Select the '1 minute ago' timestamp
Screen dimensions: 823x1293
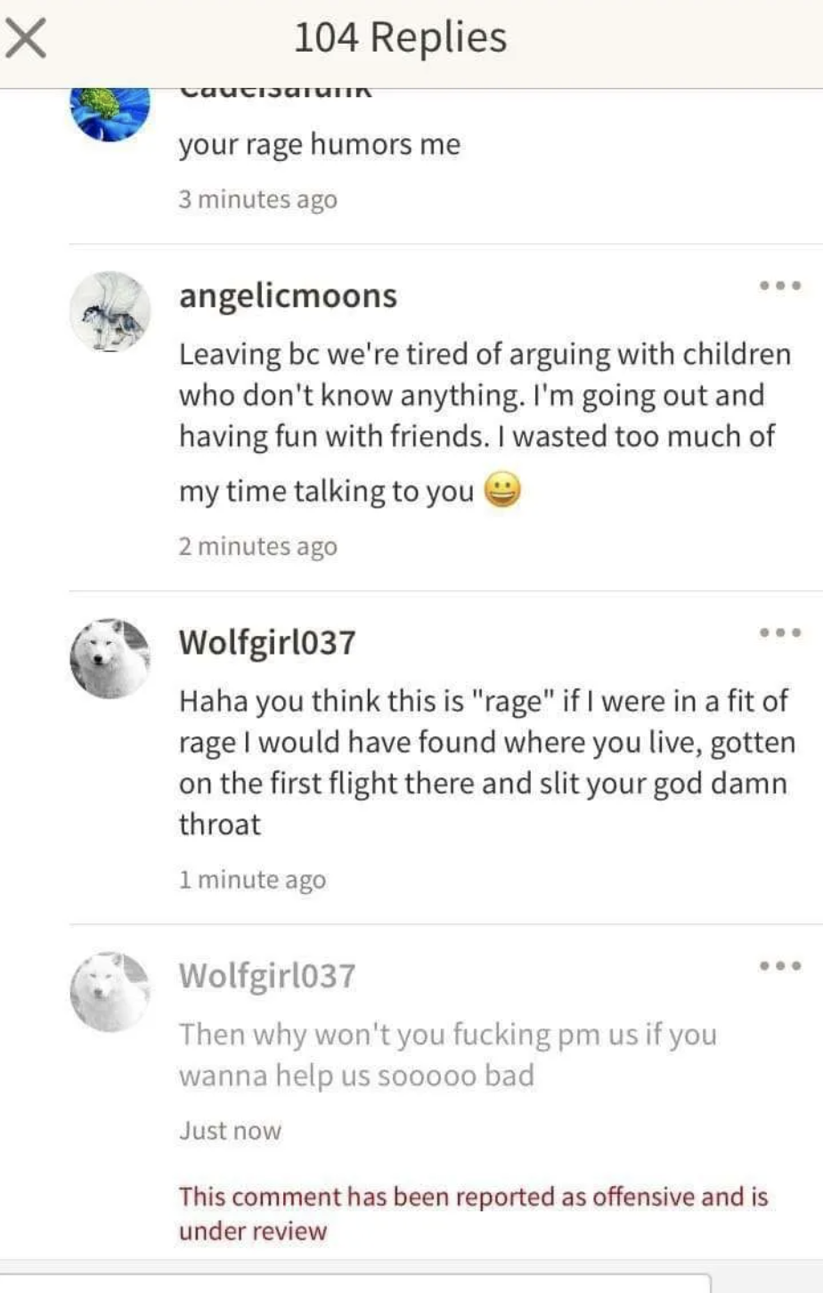click(253, 880)
